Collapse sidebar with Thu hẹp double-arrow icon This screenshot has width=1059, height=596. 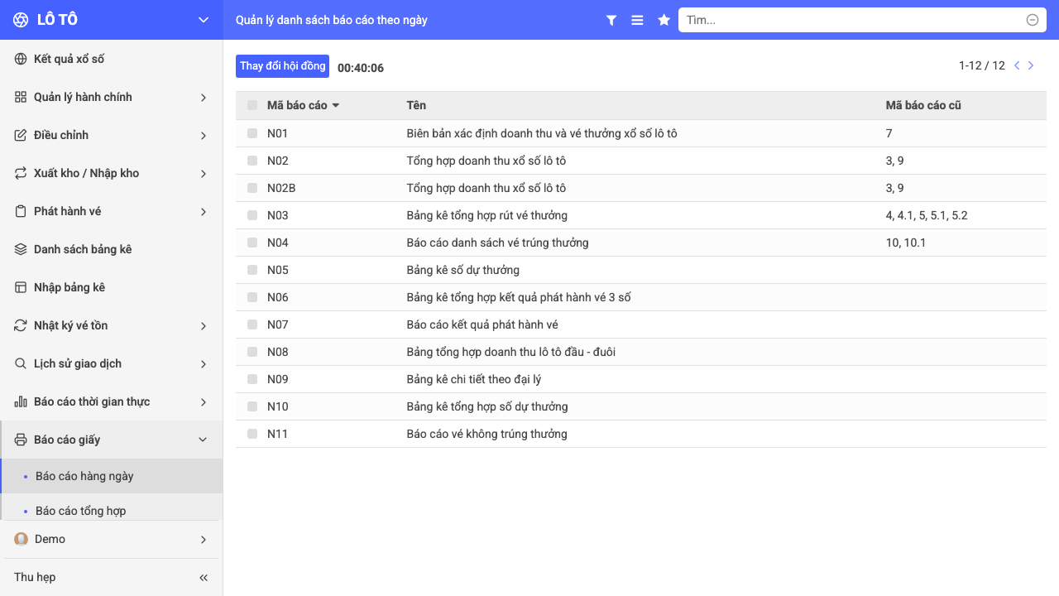tap(204, 578)
